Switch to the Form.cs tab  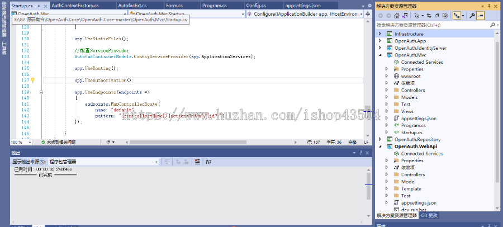[174, 6]
